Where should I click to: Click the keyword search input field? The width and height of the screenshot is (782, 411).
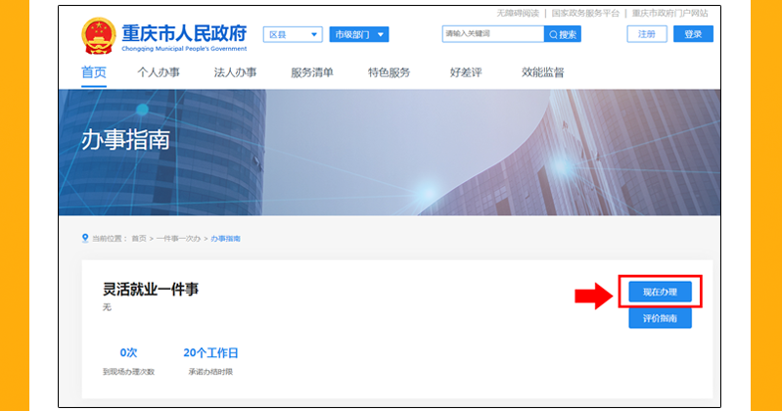tap(492, 34)
